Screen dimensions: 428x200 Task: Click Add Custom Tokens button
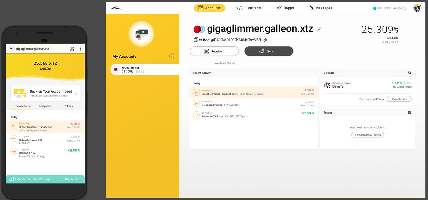click(367, 135)
